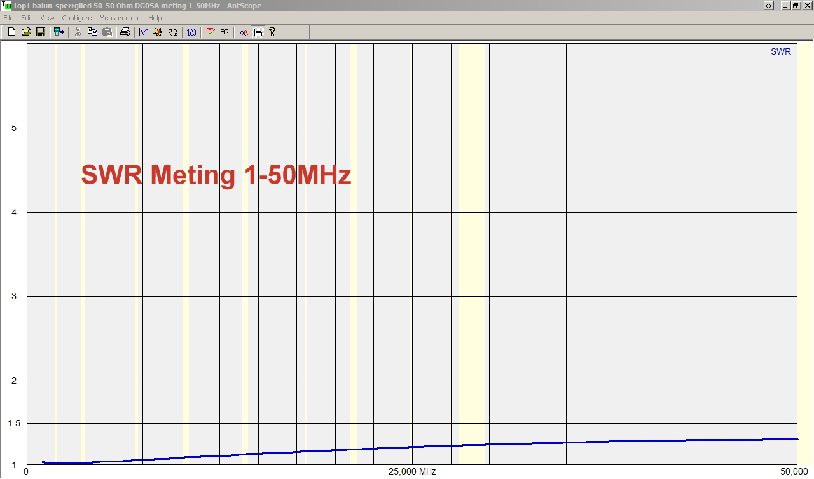Click the dashed vertical cursor marker on graph
This screenshot has height=479, width=814.
click(736, 254)
